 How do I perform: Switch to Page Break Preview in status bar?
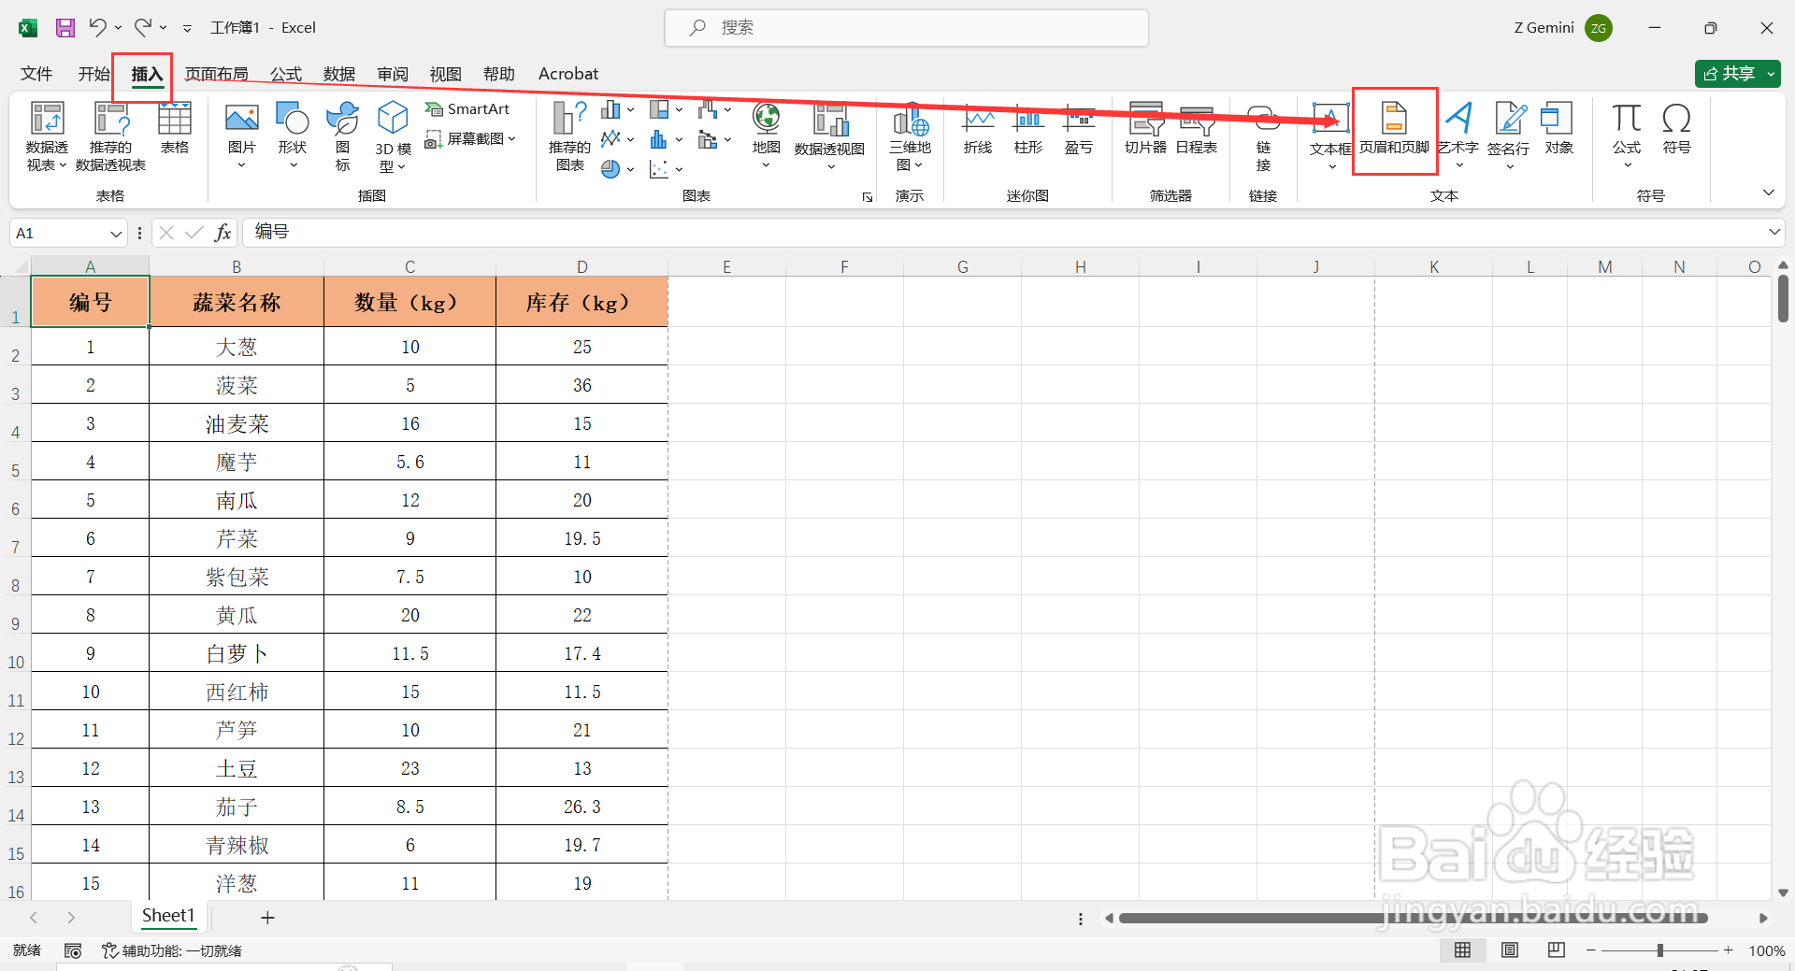1557,950
